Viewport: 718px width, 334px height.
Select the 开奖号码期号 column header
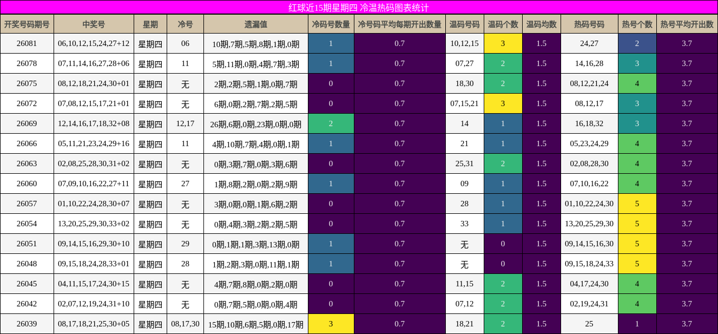27,24
